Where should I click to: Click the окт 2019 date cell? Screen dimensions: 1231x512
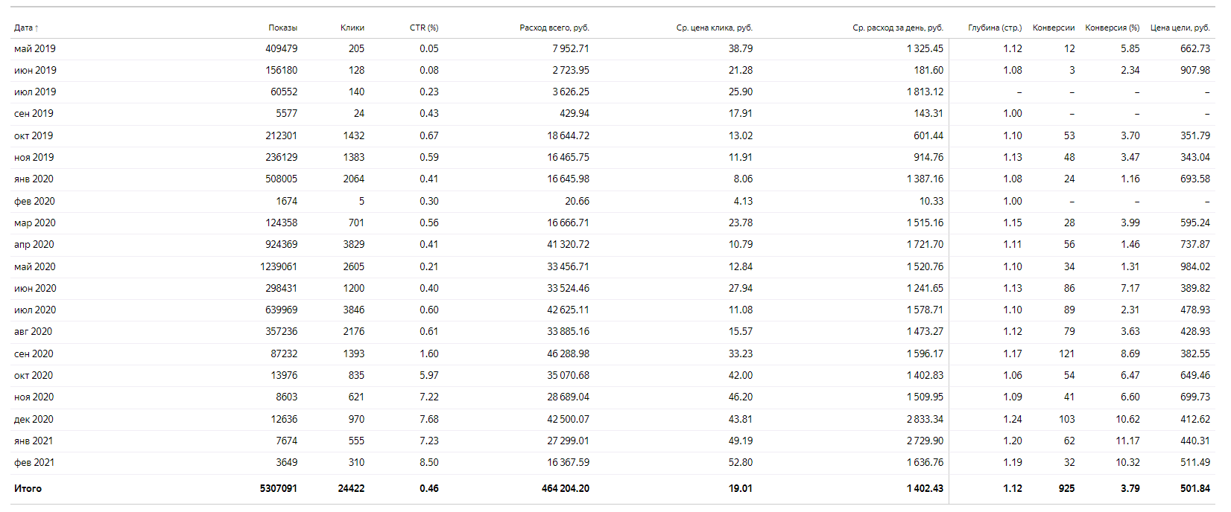[x=34, y=136]
